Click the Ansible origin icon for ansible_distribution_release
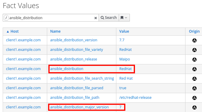Viewport: 202px width, 112px height. tap(194, 60)
